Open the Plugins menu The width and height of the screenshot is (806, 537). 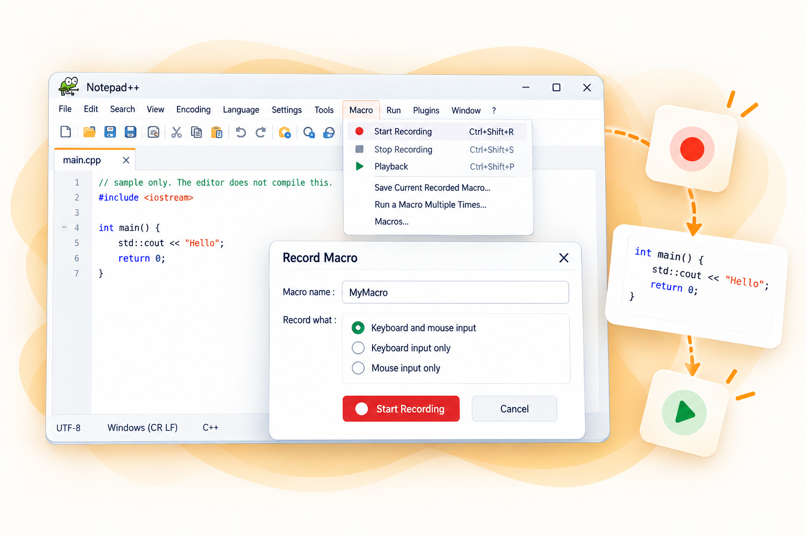[426, 110]
